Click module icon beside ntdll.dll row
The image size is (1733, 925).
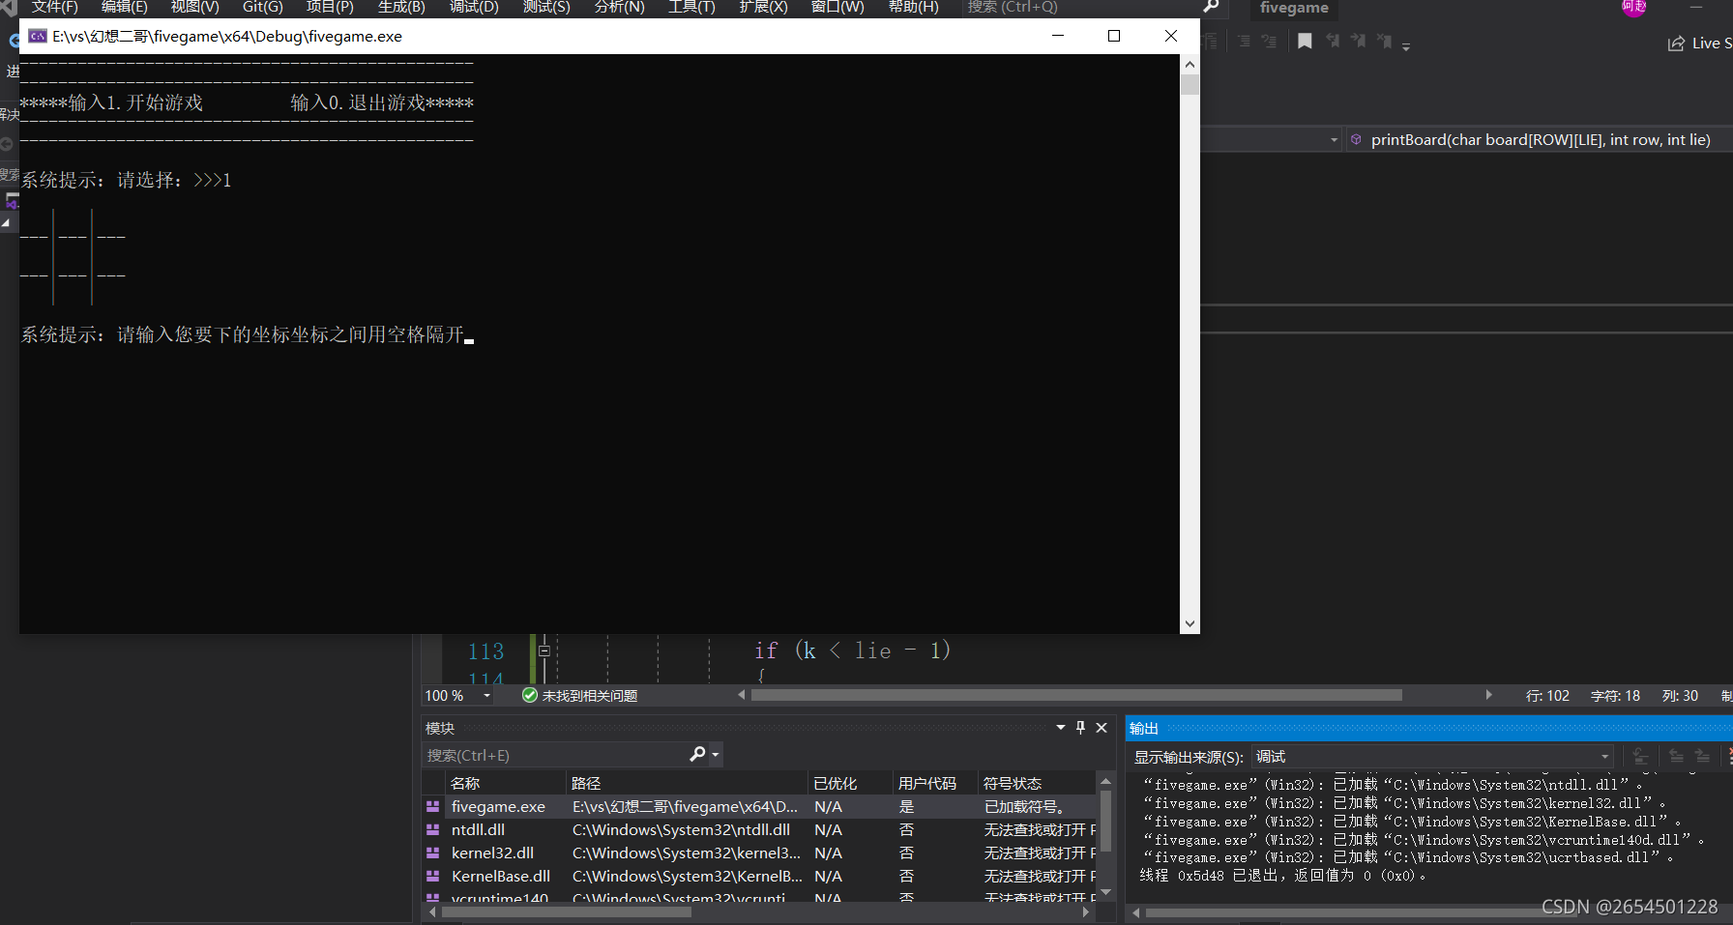pyautogui.click(x=433, y=829)
